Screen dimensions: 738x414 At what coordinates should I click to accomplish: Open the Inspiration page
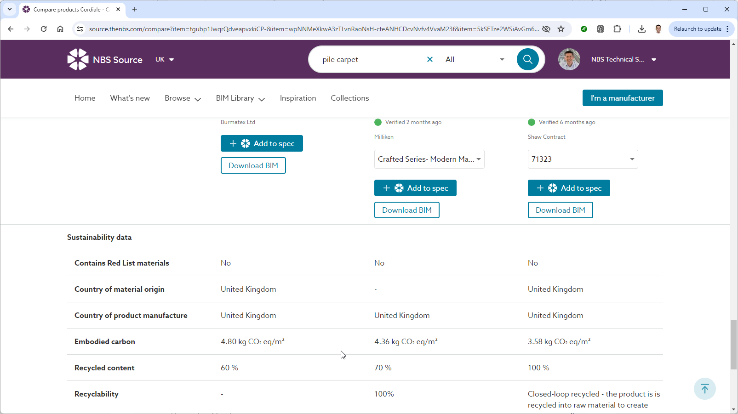[x=298, y=98]
